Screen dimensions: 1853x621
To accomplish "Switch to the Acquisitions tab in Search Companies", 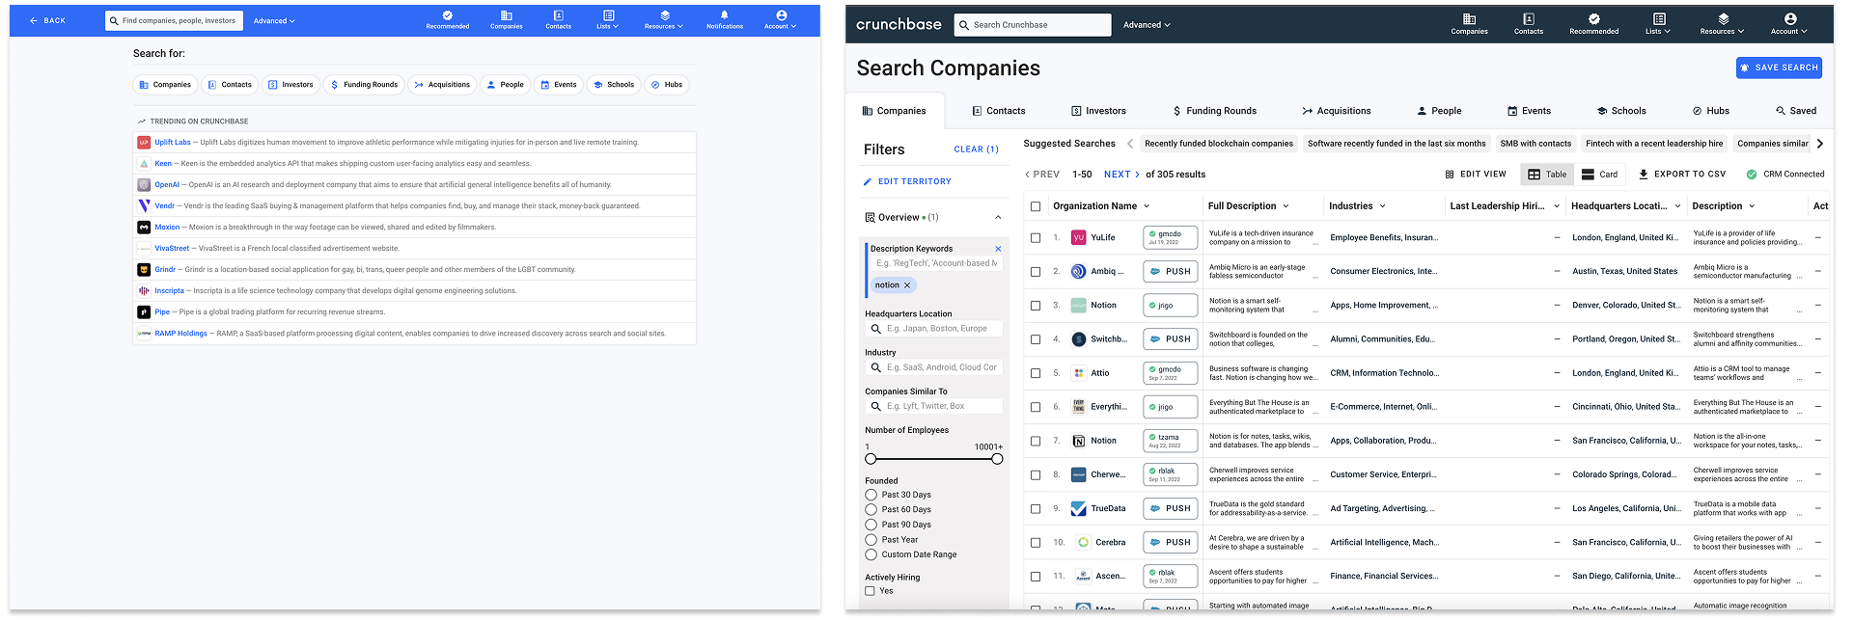I will click(x=1337, y=111).
